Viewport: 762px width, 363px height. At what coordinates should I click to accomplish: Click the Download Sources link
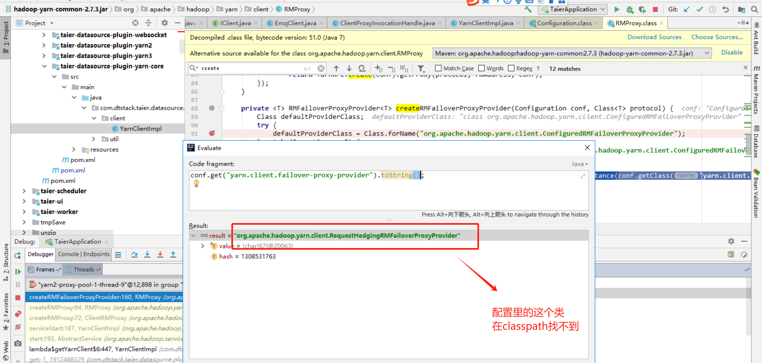pyautogui.click(x=654, y=37)
